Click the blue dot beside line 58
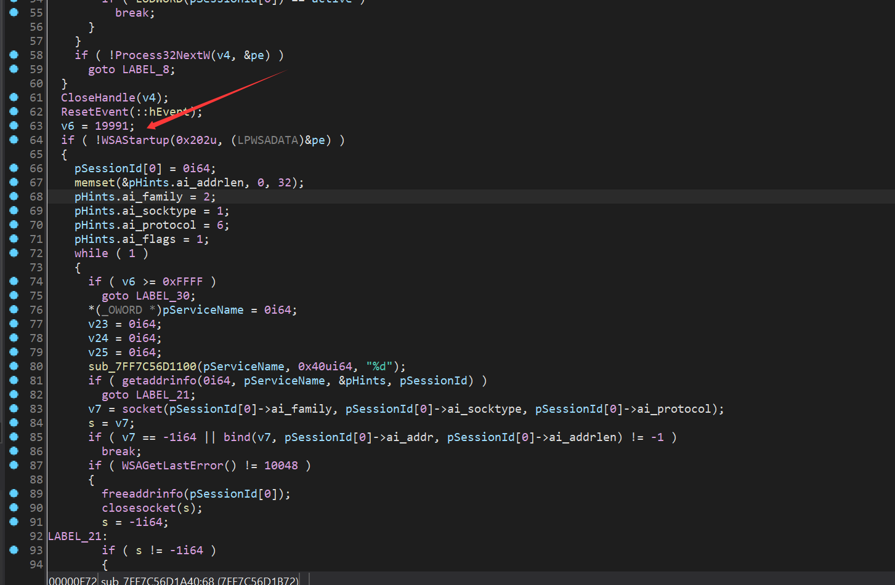The image size is (895, 585). (14, 55)
